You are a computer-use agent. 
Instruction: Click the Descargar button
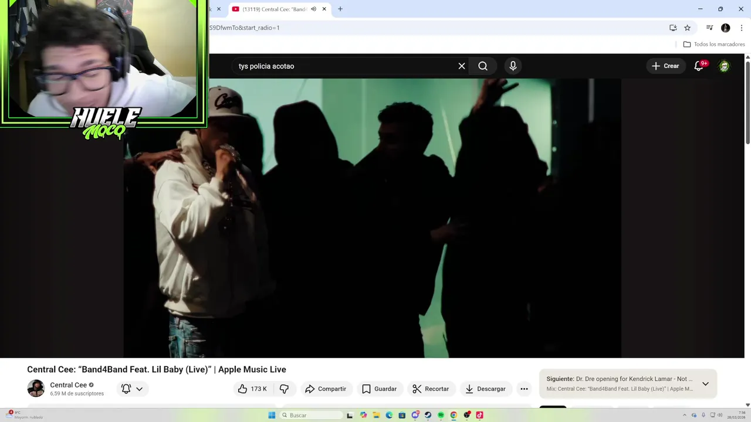(x=485, y=389)
